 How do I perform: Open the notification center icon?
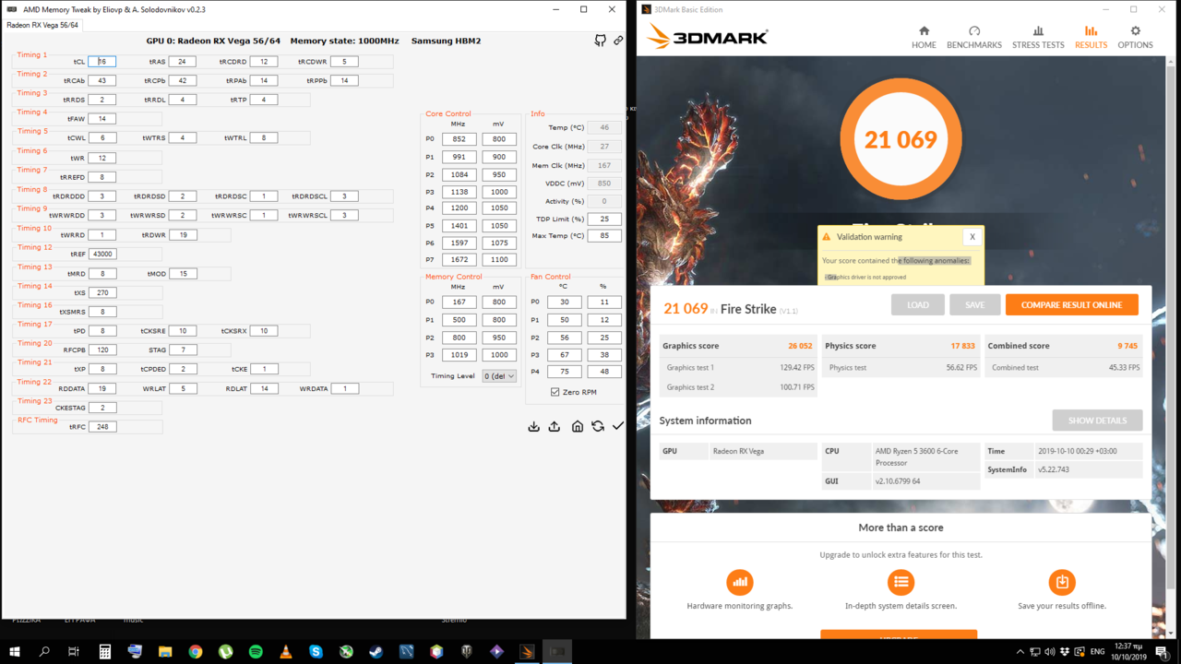click(x=1162, y=652)
